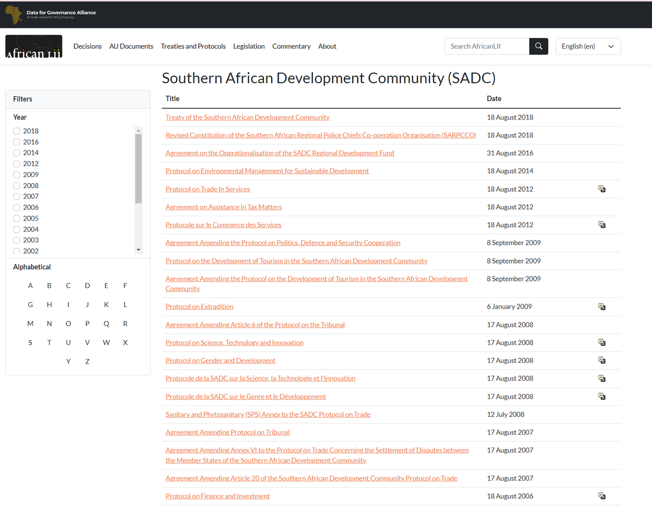Click translation icon for Protocole de la SADC sur la Science
This screenshot has height=508, width=652.
[x=602, y=379]
